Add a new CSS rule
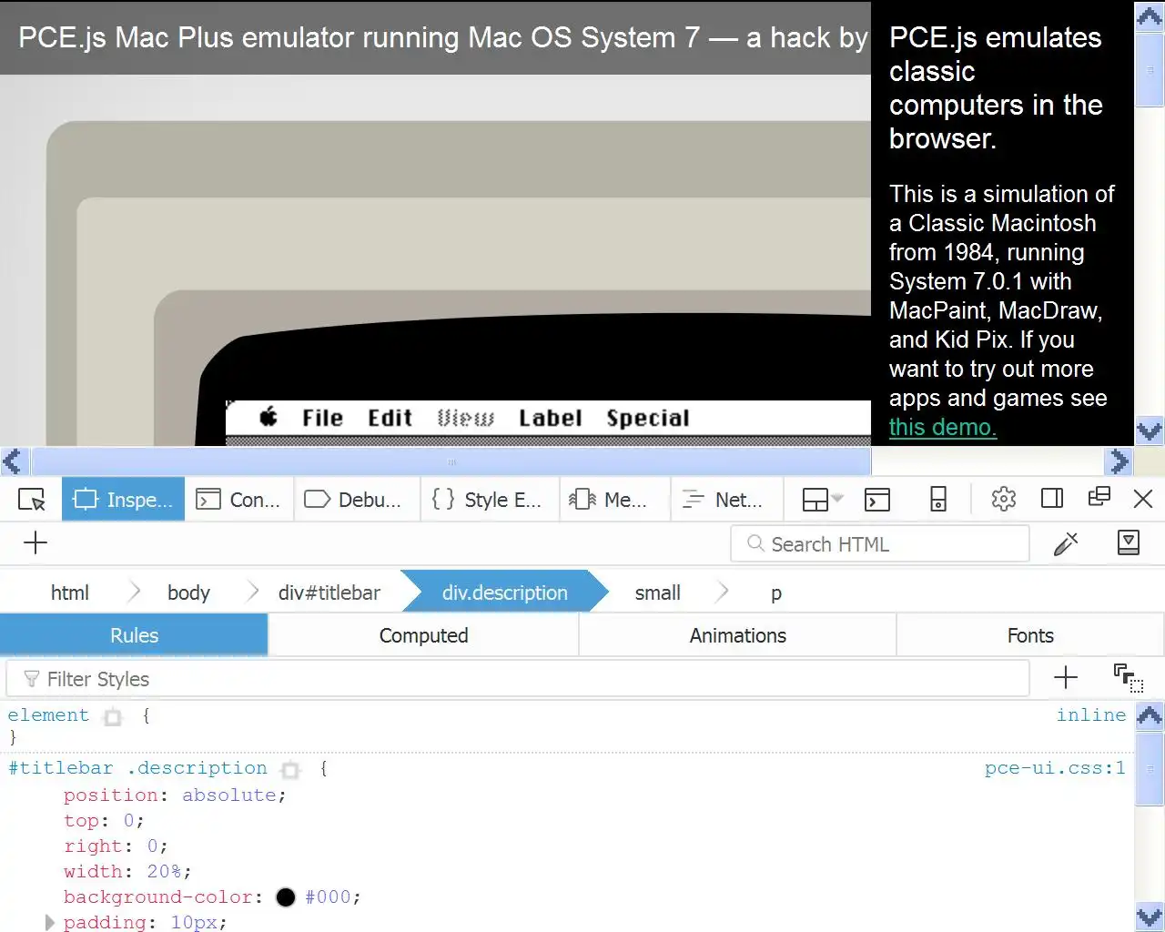 (1066, 677)
